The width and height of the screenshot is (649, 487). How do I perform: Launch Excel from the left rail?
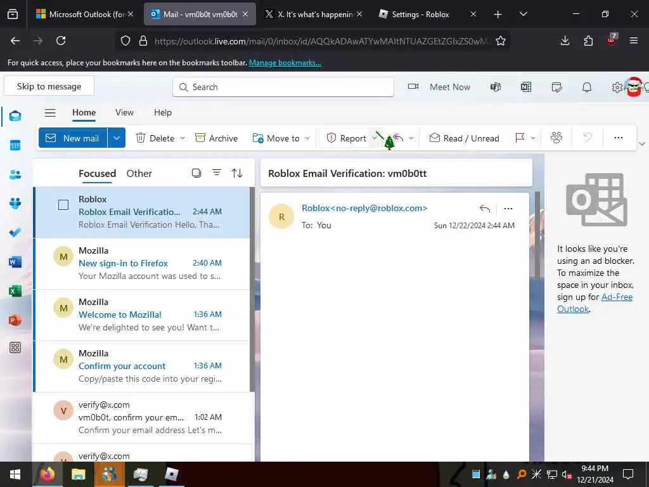pyautogui.click(x=15, y=291)
